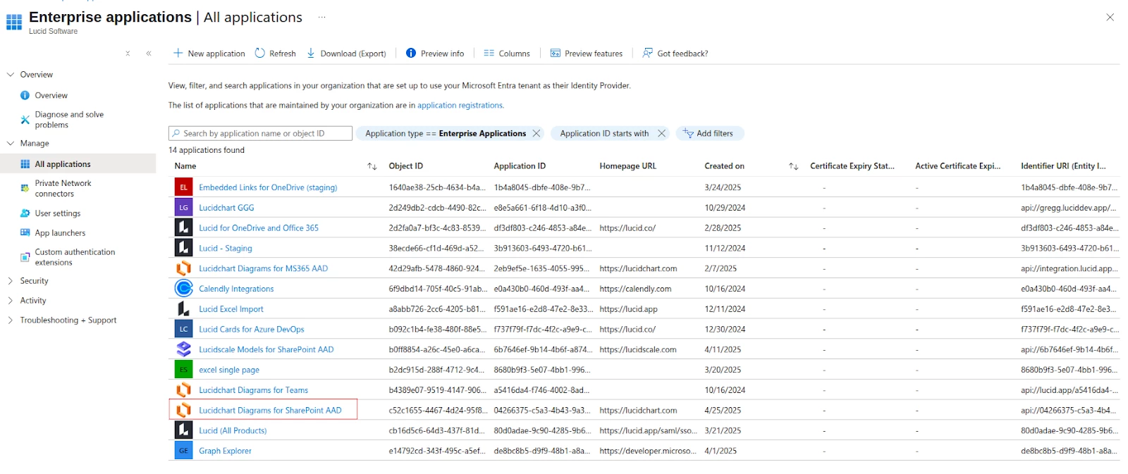Open App launchers menu item
The height and width of the screenshot is (474, 1128).
point(60,233)
